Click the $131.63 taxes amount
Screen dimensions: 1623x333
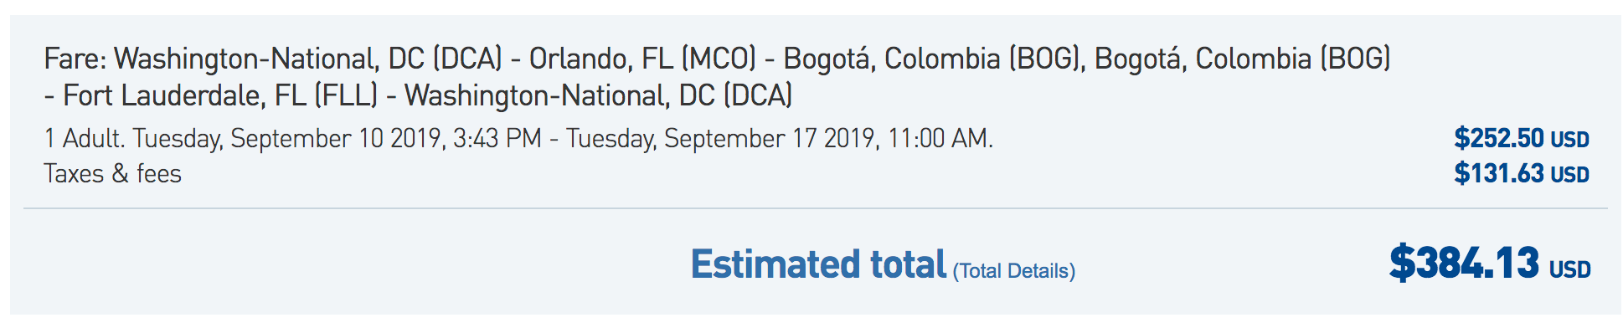tap(1499, 173)
